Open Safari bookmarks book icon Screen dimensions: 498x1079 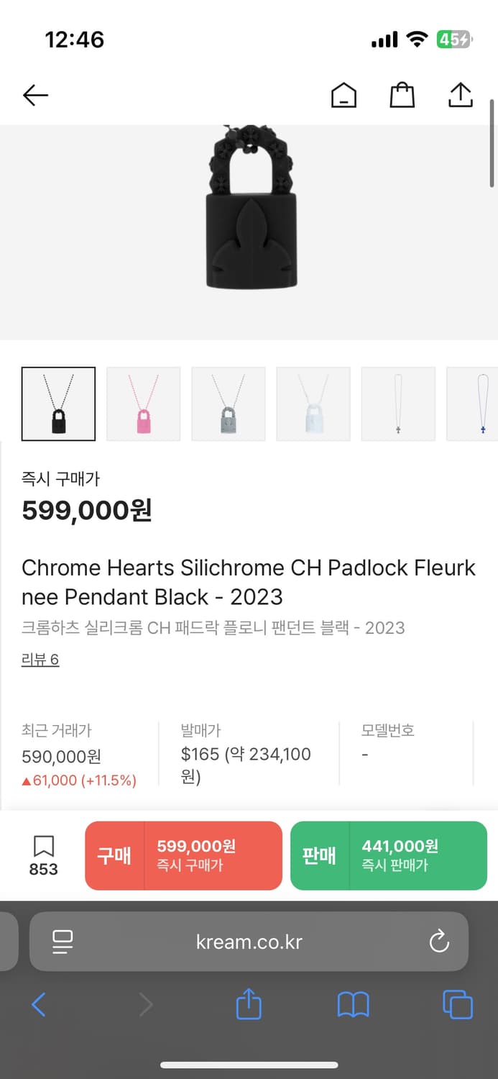pos(353,1004)
